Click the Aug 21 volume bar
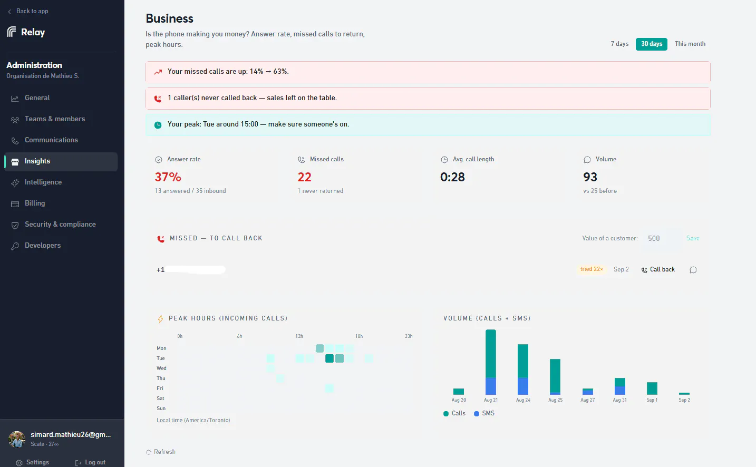Viewport: 756px width, 467px height. (491, 362)
